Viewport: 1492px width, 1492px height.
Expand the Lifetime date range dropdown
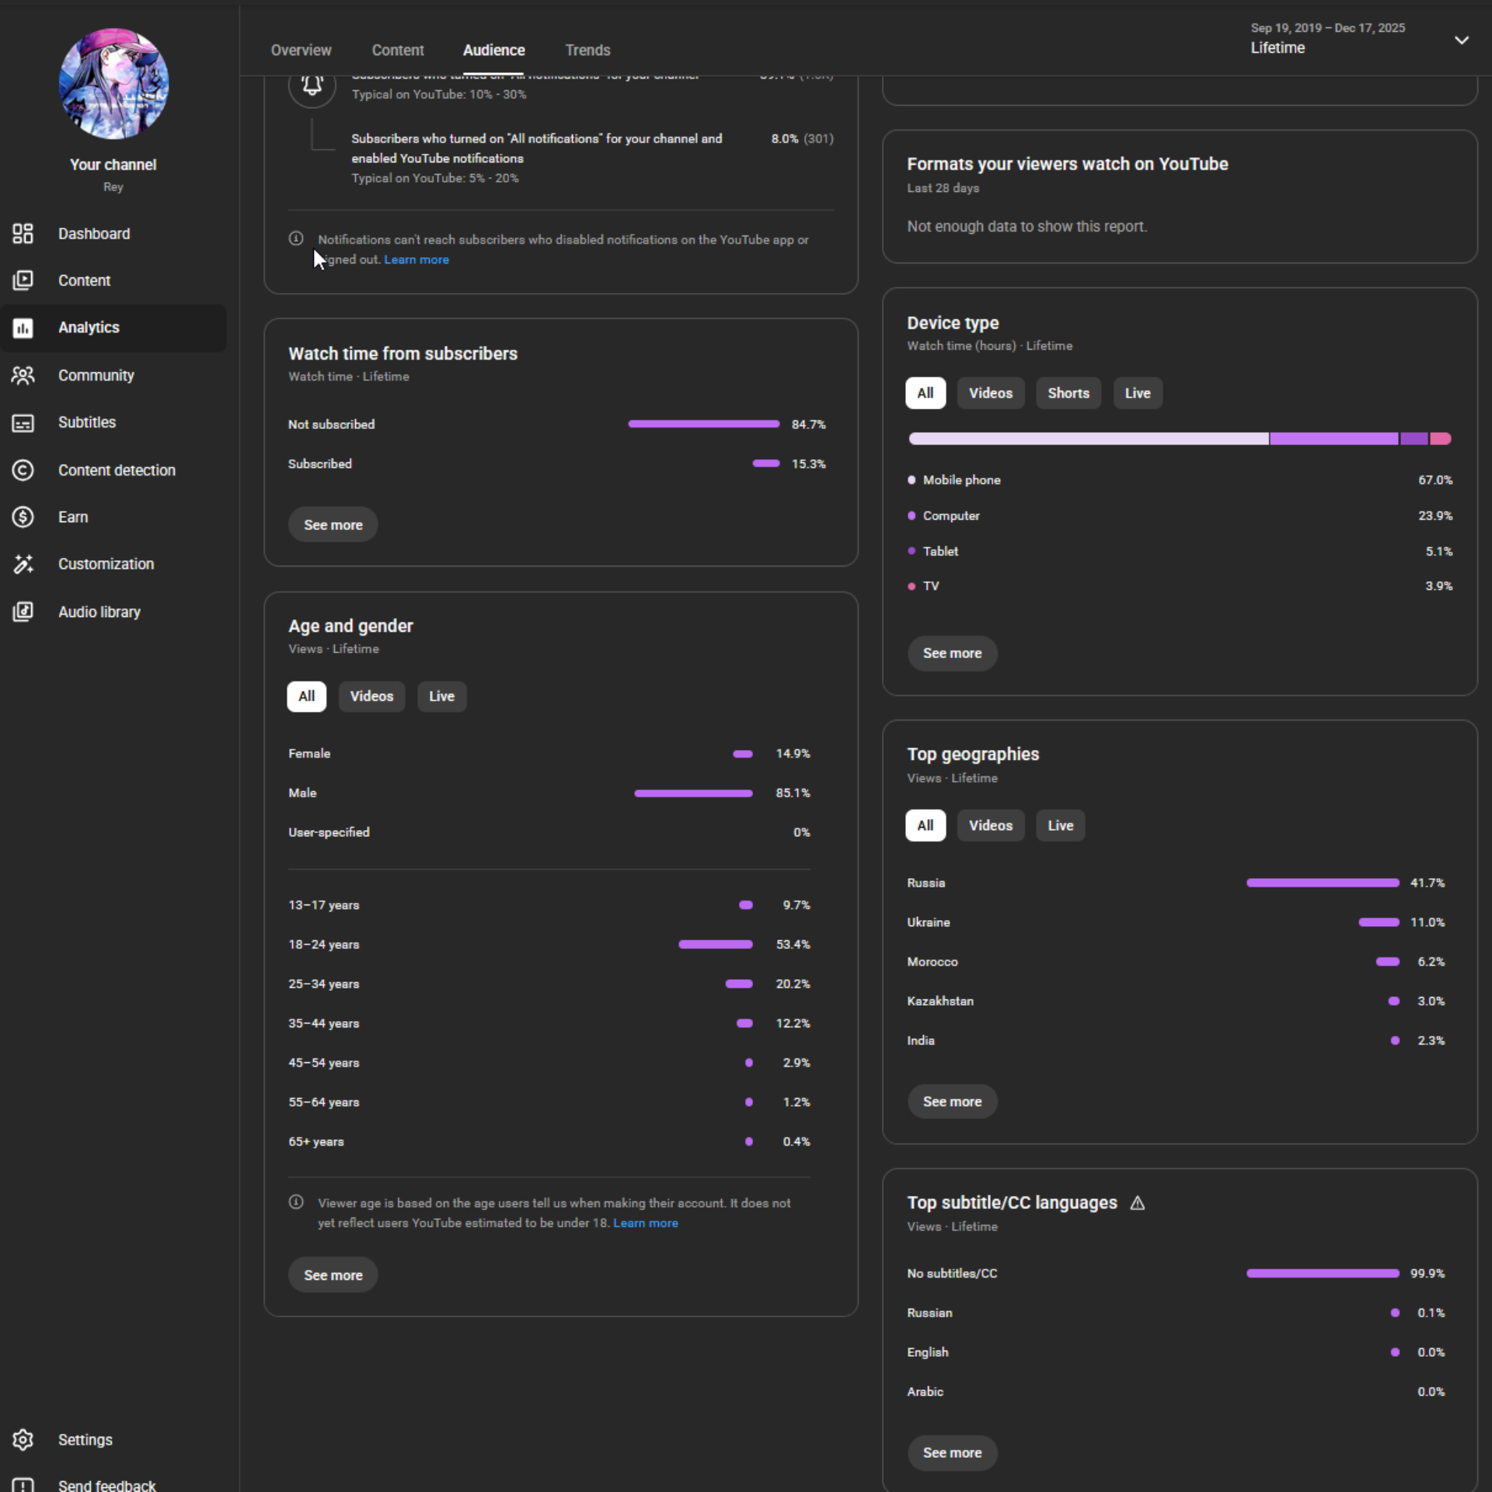(1461, 40)
